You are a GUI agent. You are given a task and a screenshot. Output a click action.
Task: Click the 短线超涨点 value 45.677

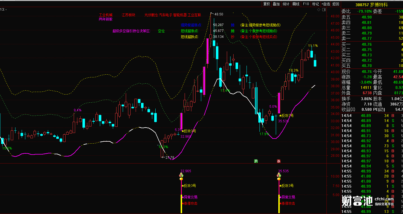click(218, 31)
